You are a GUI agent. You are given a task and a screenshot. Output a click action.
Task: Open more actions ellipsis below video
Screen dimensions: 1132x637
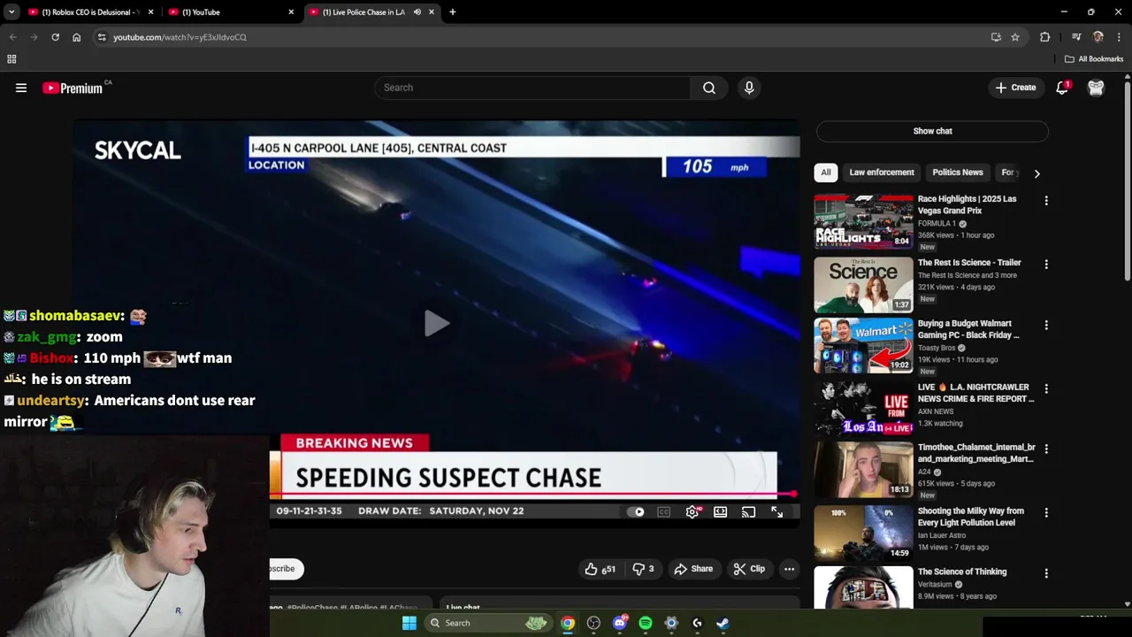coord(789,569)
